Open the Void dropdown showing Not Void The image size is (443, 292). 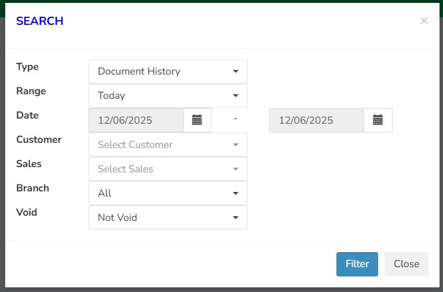[168, 217]
